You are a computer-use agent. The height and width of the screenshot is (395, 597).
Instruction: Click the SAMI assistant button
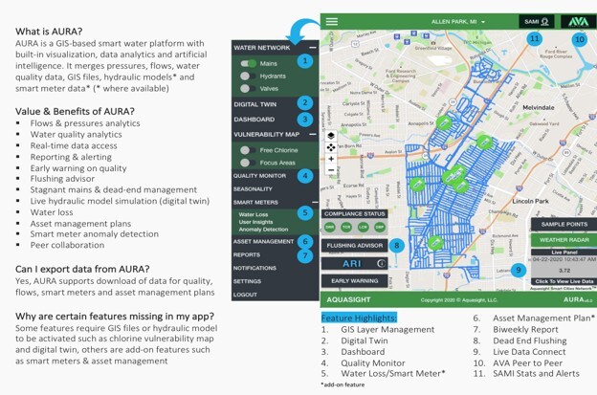coord(536,22)
